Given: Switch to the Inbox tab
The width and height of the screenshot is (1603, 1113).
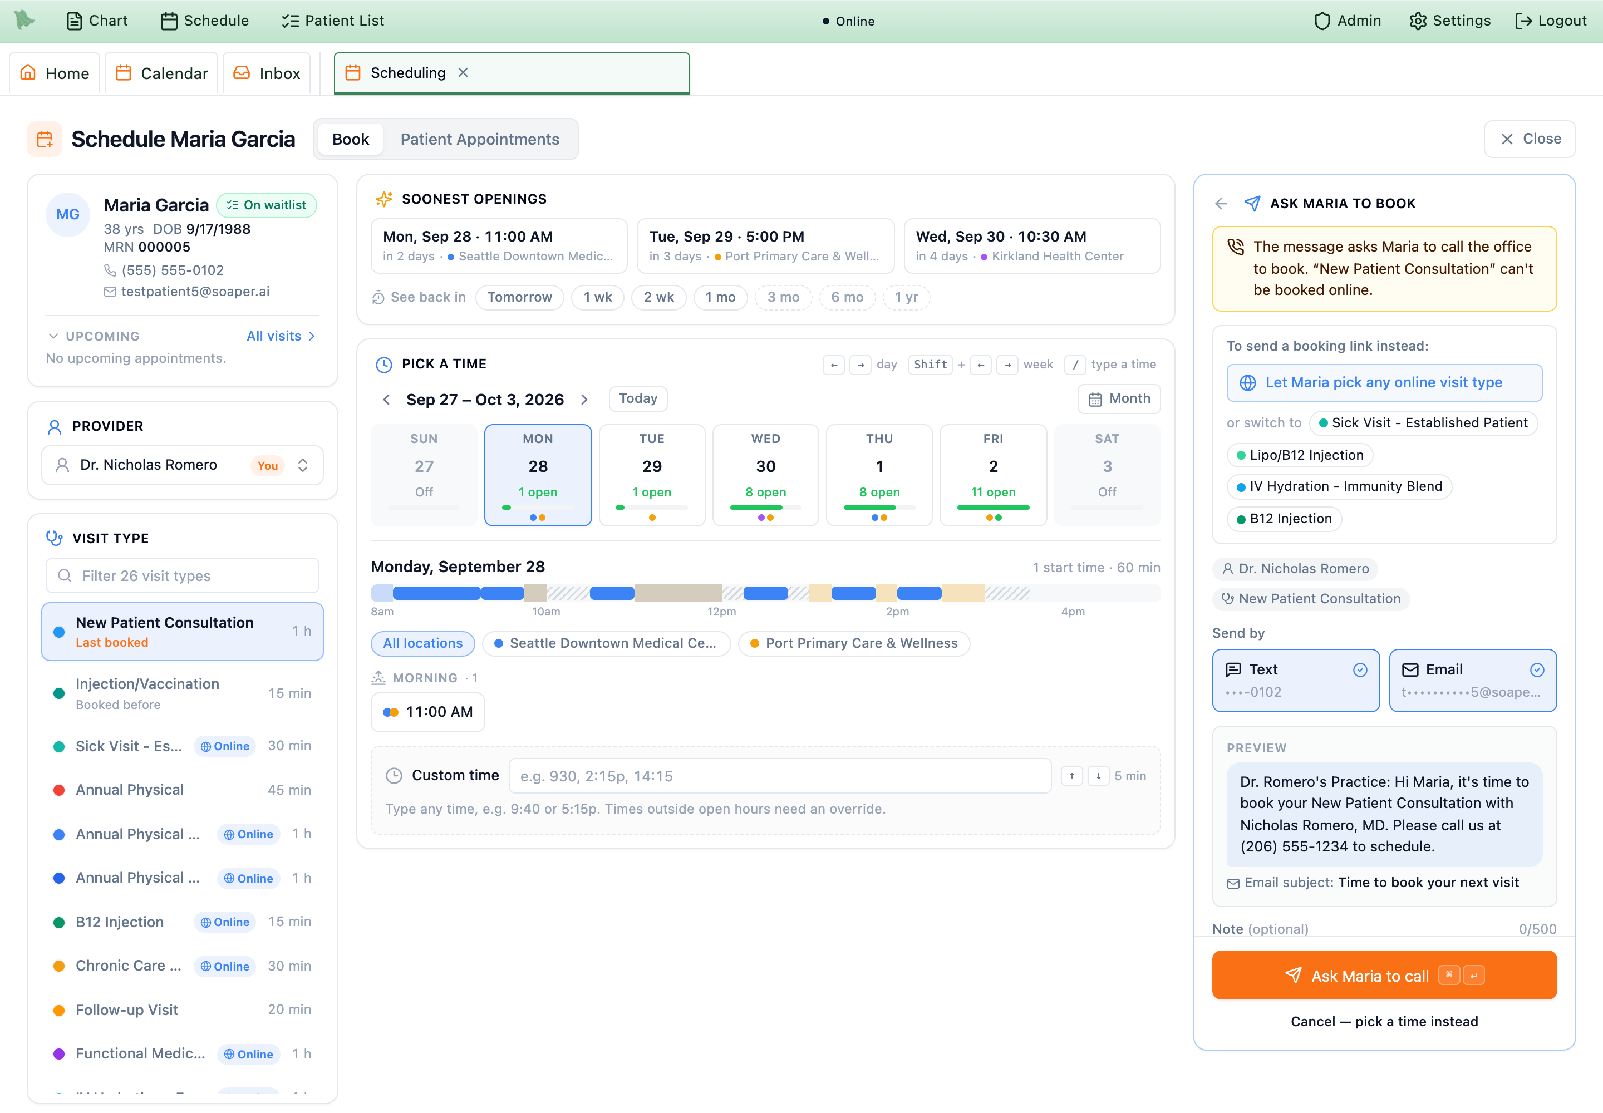Looking at the screenshot, I should (267, 73).
